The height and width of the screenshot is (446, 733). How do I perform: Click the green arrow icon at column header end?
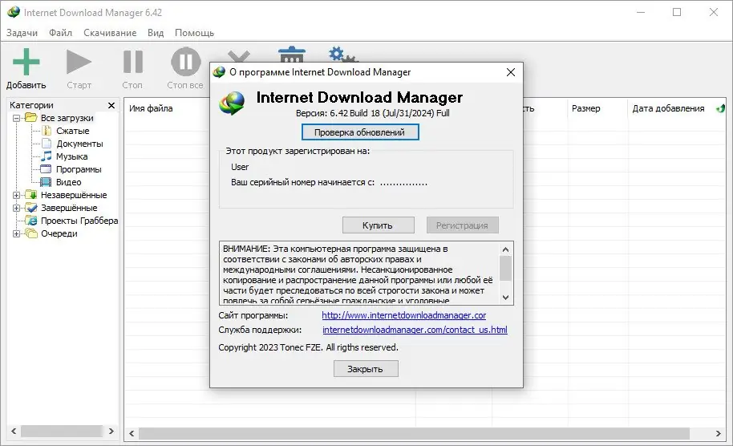coord(720,108)
